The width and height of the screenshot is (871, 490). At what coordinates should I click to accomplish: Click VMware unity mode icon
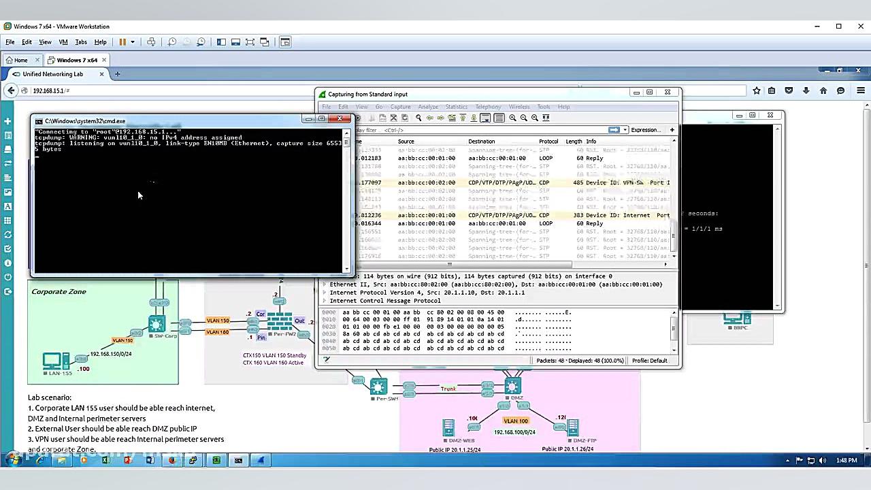point(264,42)
